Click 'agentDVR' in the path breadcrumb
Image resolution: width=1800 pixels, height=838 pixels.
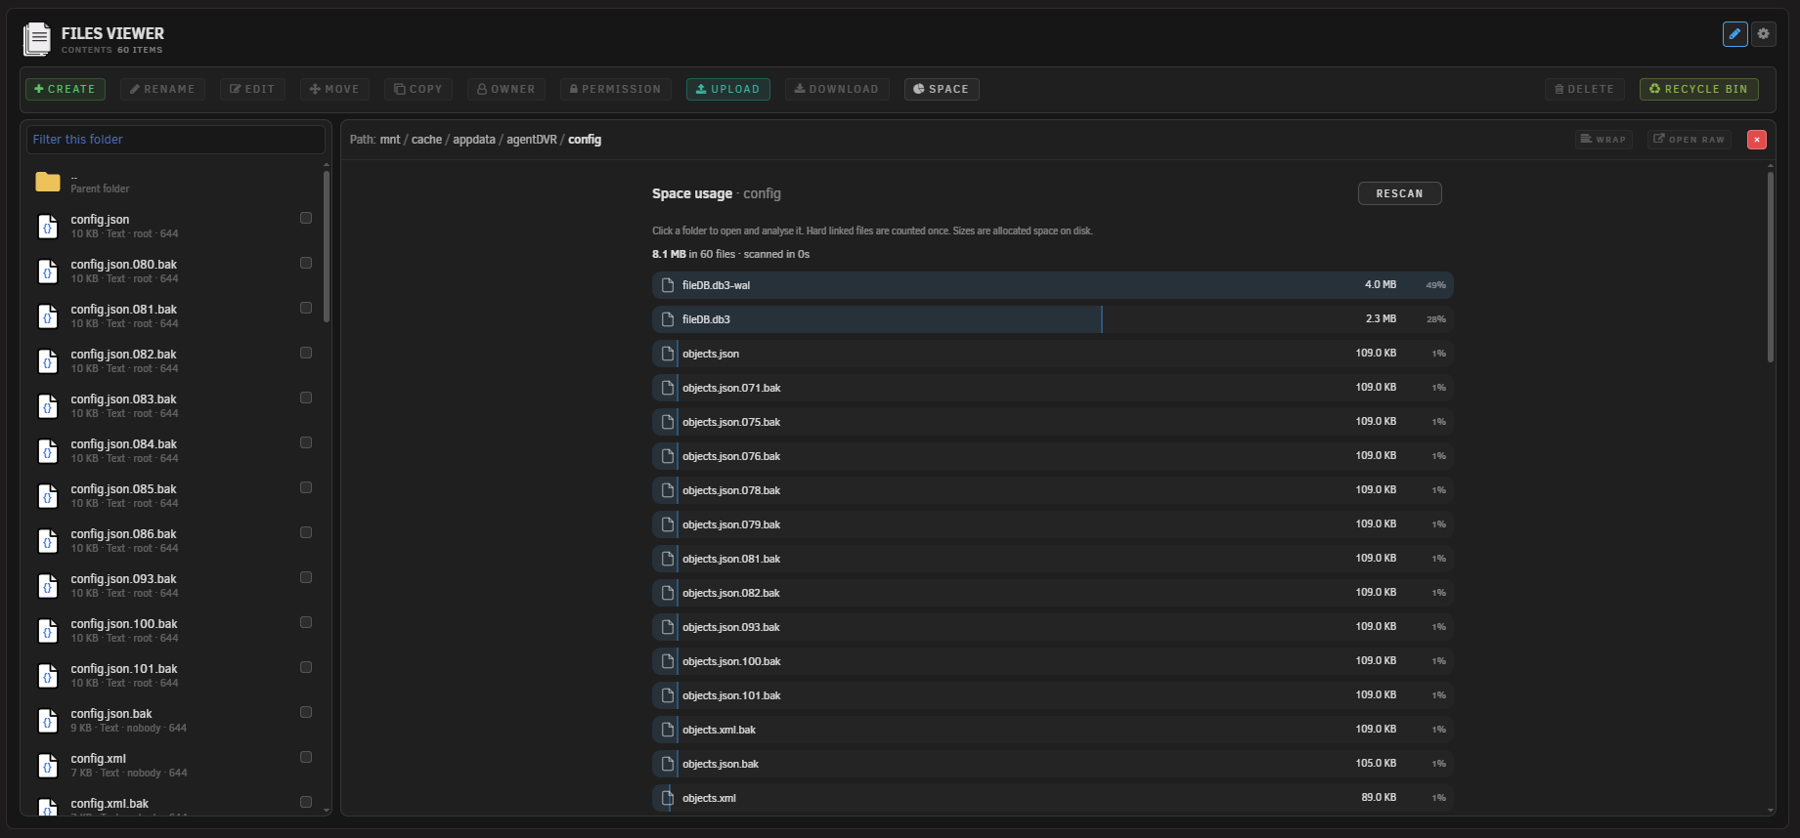click(532, 140)
